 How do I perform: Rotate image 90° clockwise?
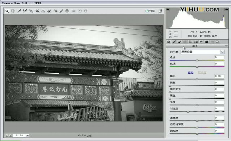pyautogui.click(x=86, y=11)
